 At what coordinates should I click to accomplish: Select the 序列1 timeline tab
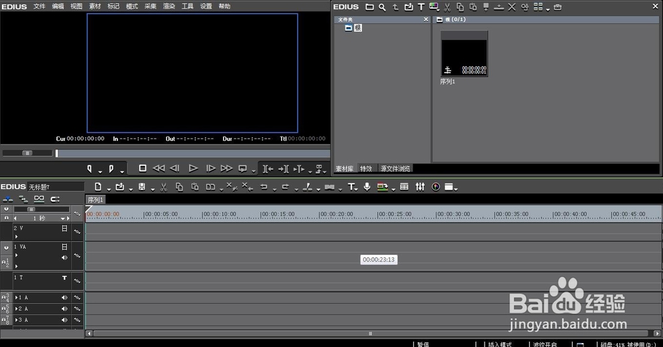pyautogui.click(x=95, y=200)
